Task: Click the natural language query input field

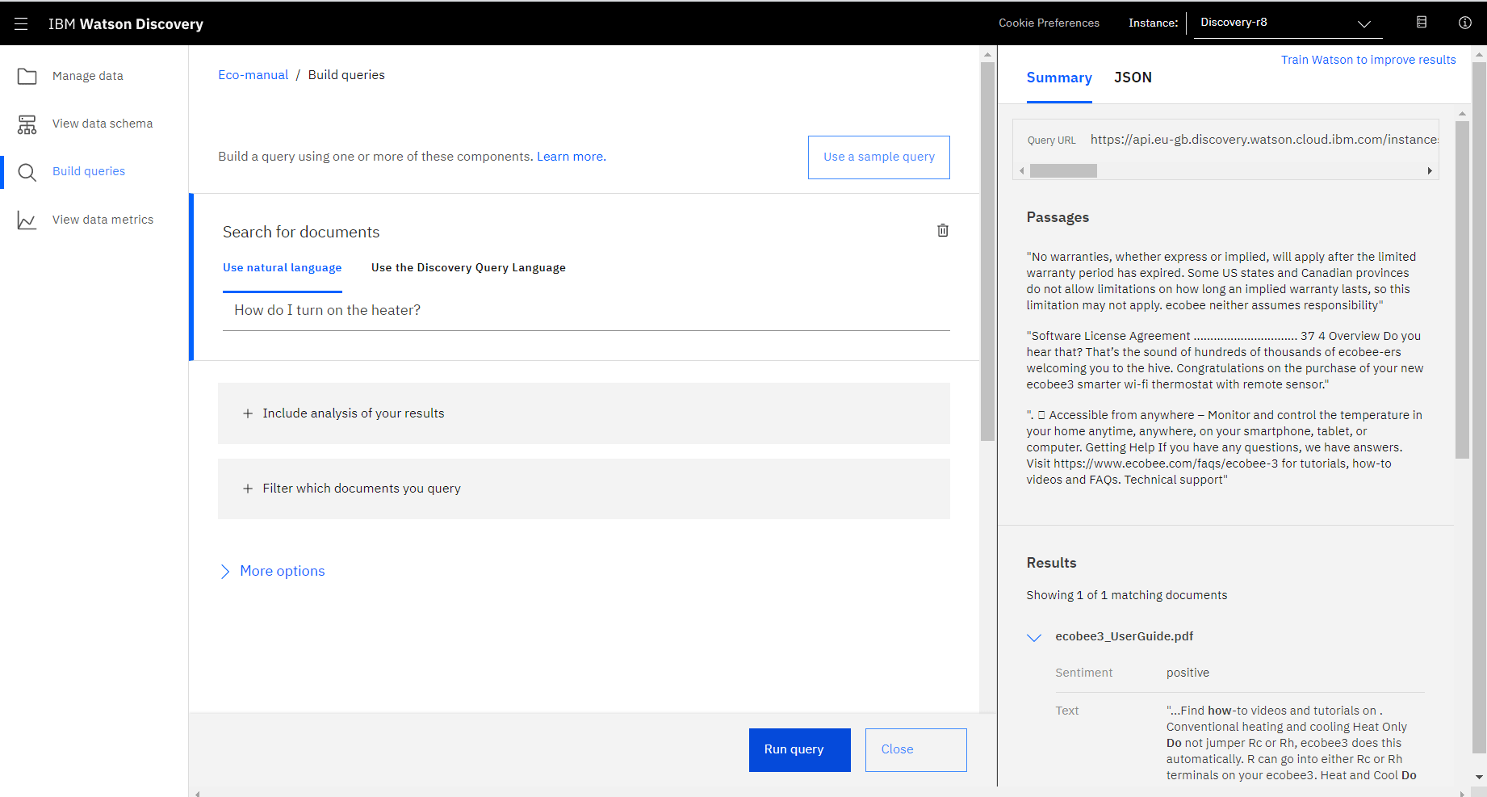Action: [585, 311]
